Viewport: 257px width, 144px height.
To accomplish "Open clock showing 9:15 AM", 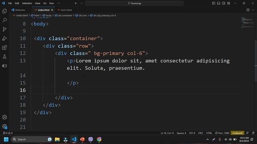I will pos(244,140).
